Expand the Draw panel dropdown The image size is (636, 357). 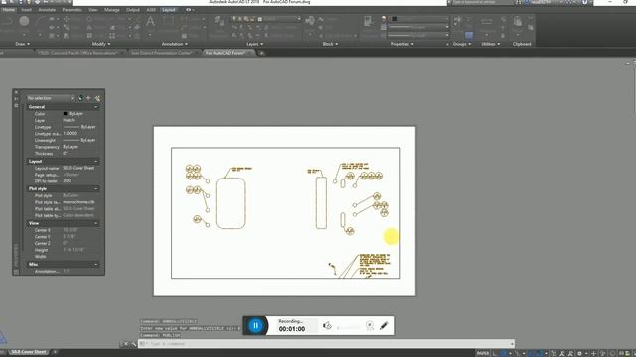[x=22, y=44]
